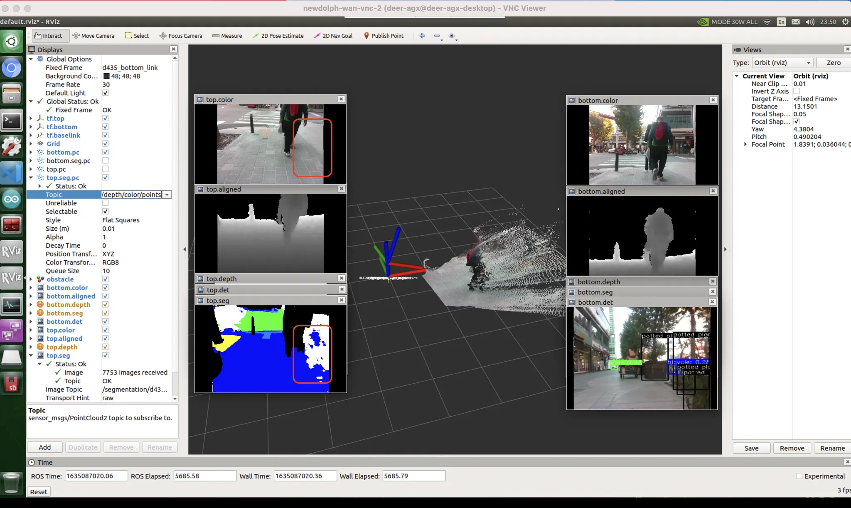
Task: Click the ROS Time input field
Action: 96,476
